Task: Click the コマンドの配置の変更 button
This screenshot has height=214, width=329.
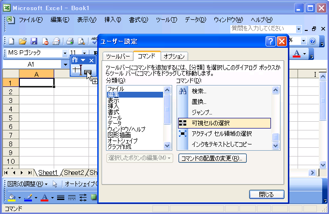Action: click(212, 158)
